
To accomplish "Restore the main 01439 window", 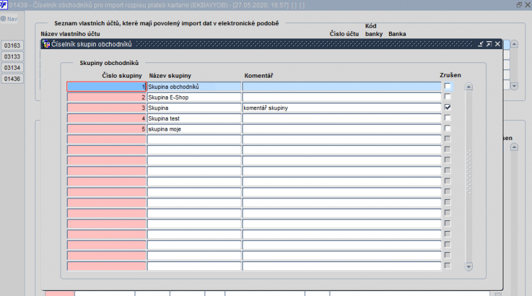I will point(519,5).
